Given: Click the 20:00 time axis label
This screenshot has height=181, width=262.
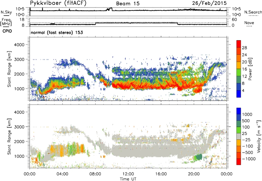Looking at the screenshot, I should [194, 174].
